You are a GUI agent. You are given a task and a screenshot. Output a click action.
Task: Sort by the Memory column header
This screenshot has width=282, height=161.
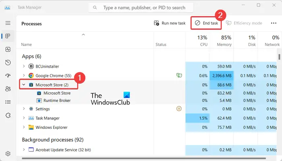pos(224,44)
